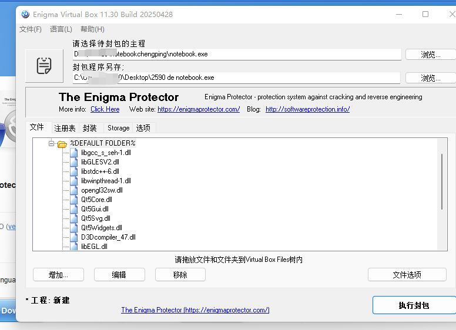Click the 执行封包 button
Image resolution: width=456 pixels, height=330 pixels.
(414, 305)
